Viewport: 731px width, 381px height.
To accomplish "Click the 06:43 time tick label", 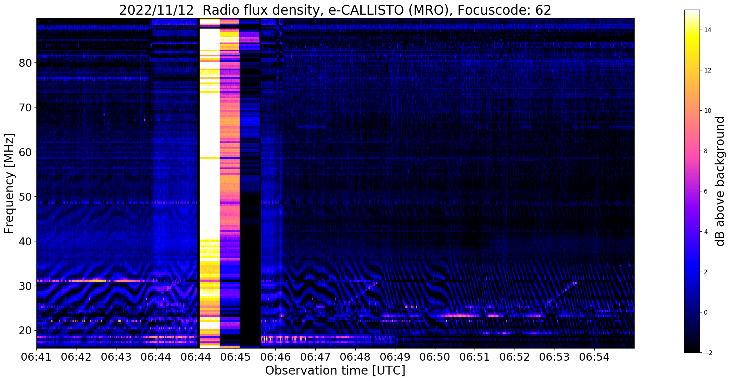I will (116, 356).
